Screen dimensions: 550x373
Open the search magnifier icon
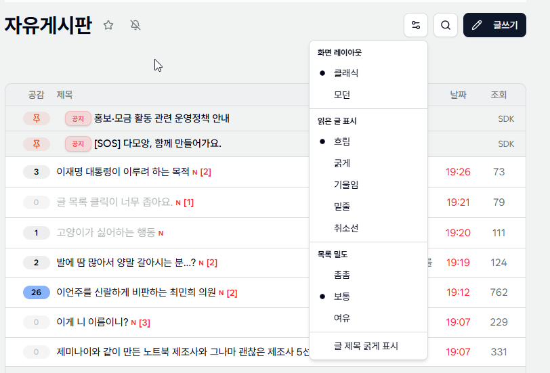(446, 25)
